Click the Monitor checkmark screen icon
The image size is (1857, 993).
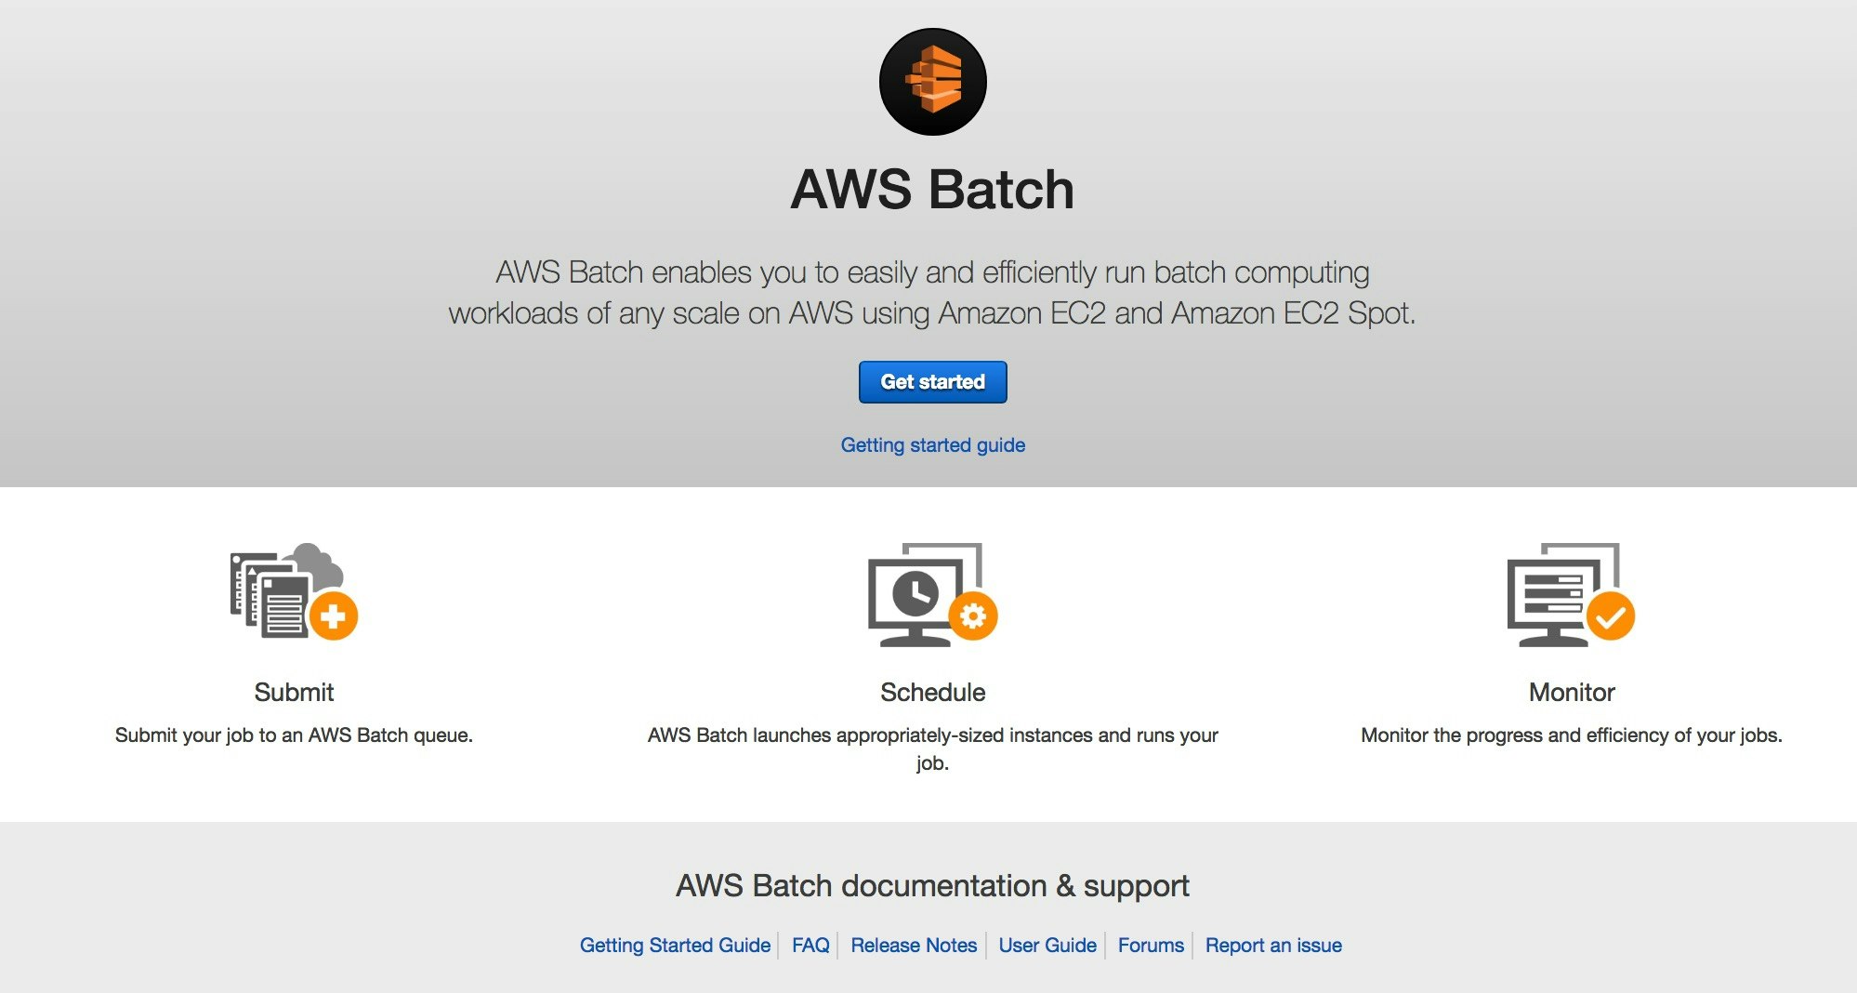click(1571, 594)
